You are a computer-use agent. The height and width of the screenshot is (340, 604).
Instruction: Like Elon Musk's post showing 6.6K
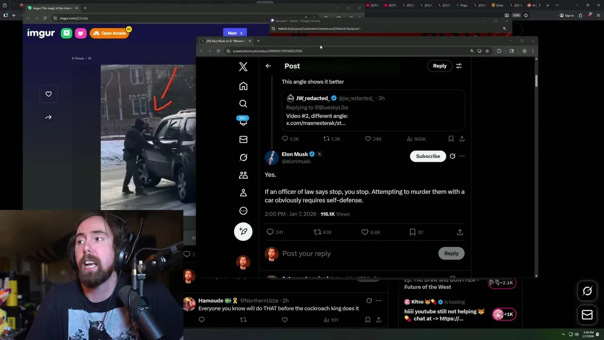pyautogui.click(x=370, y=232)
